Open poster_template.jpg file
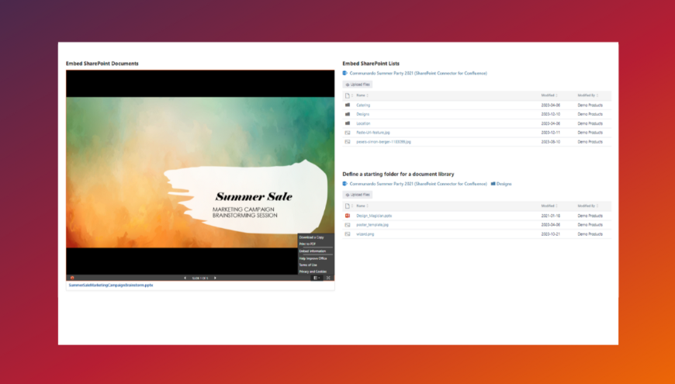Viewport: 675px width, 384px height. pos(372,225)
